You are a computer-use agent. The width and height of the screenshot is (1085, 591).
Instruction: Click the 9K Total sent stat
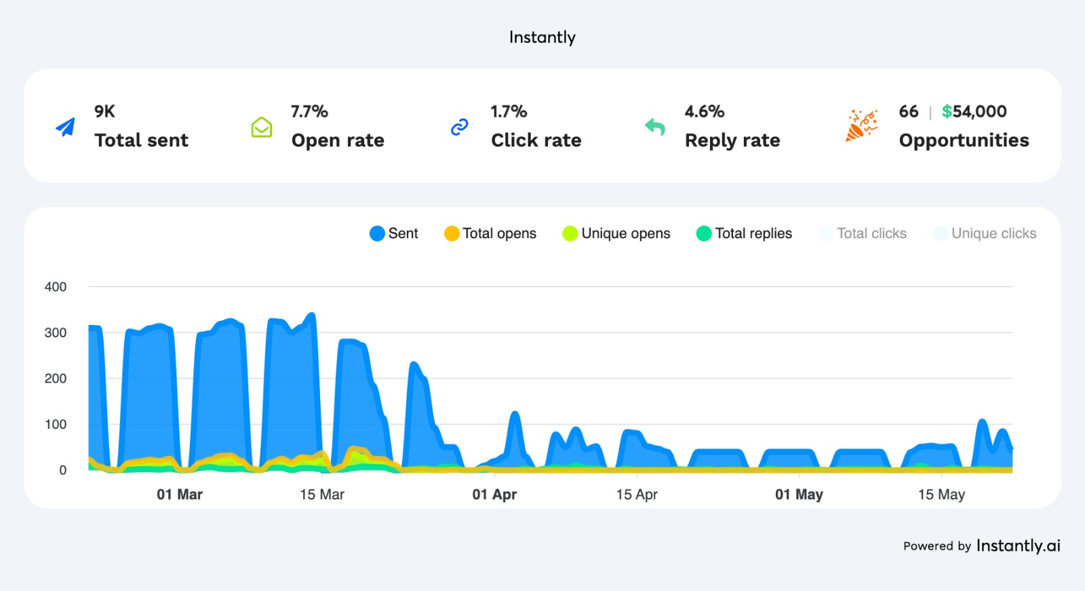point(105,111)
